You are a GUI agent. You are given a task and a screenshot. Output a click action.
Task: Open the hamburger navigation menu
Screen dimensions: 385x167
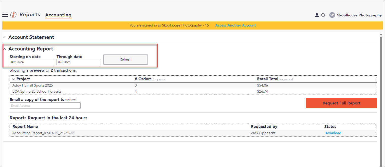(5, 15)
